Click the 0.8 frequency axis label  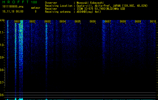pyautogui.click(x=2, y=70)
